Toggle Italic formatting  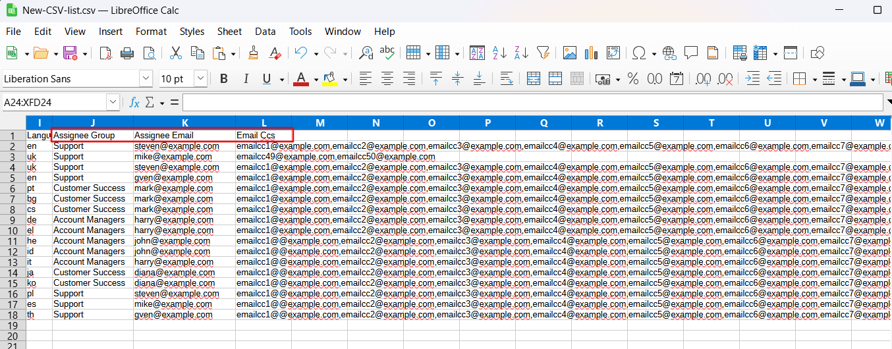(x=245, y=79)
